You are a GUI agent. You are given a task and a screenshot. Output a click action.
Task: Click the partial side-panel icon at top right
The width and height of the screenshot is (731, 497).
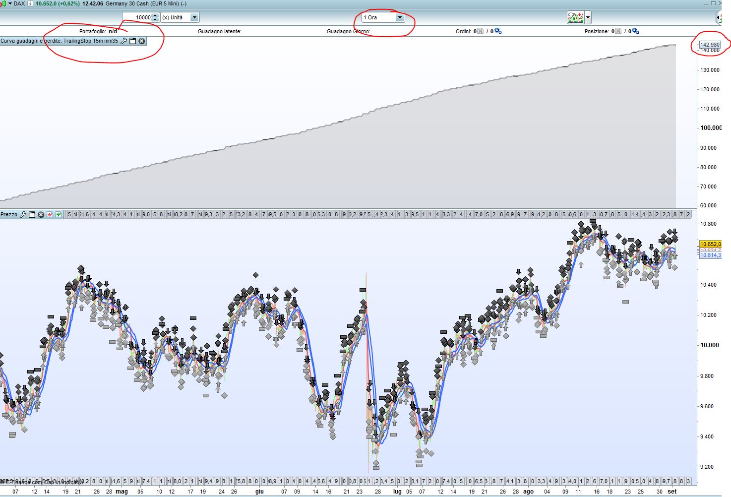[x=719, y=17]
